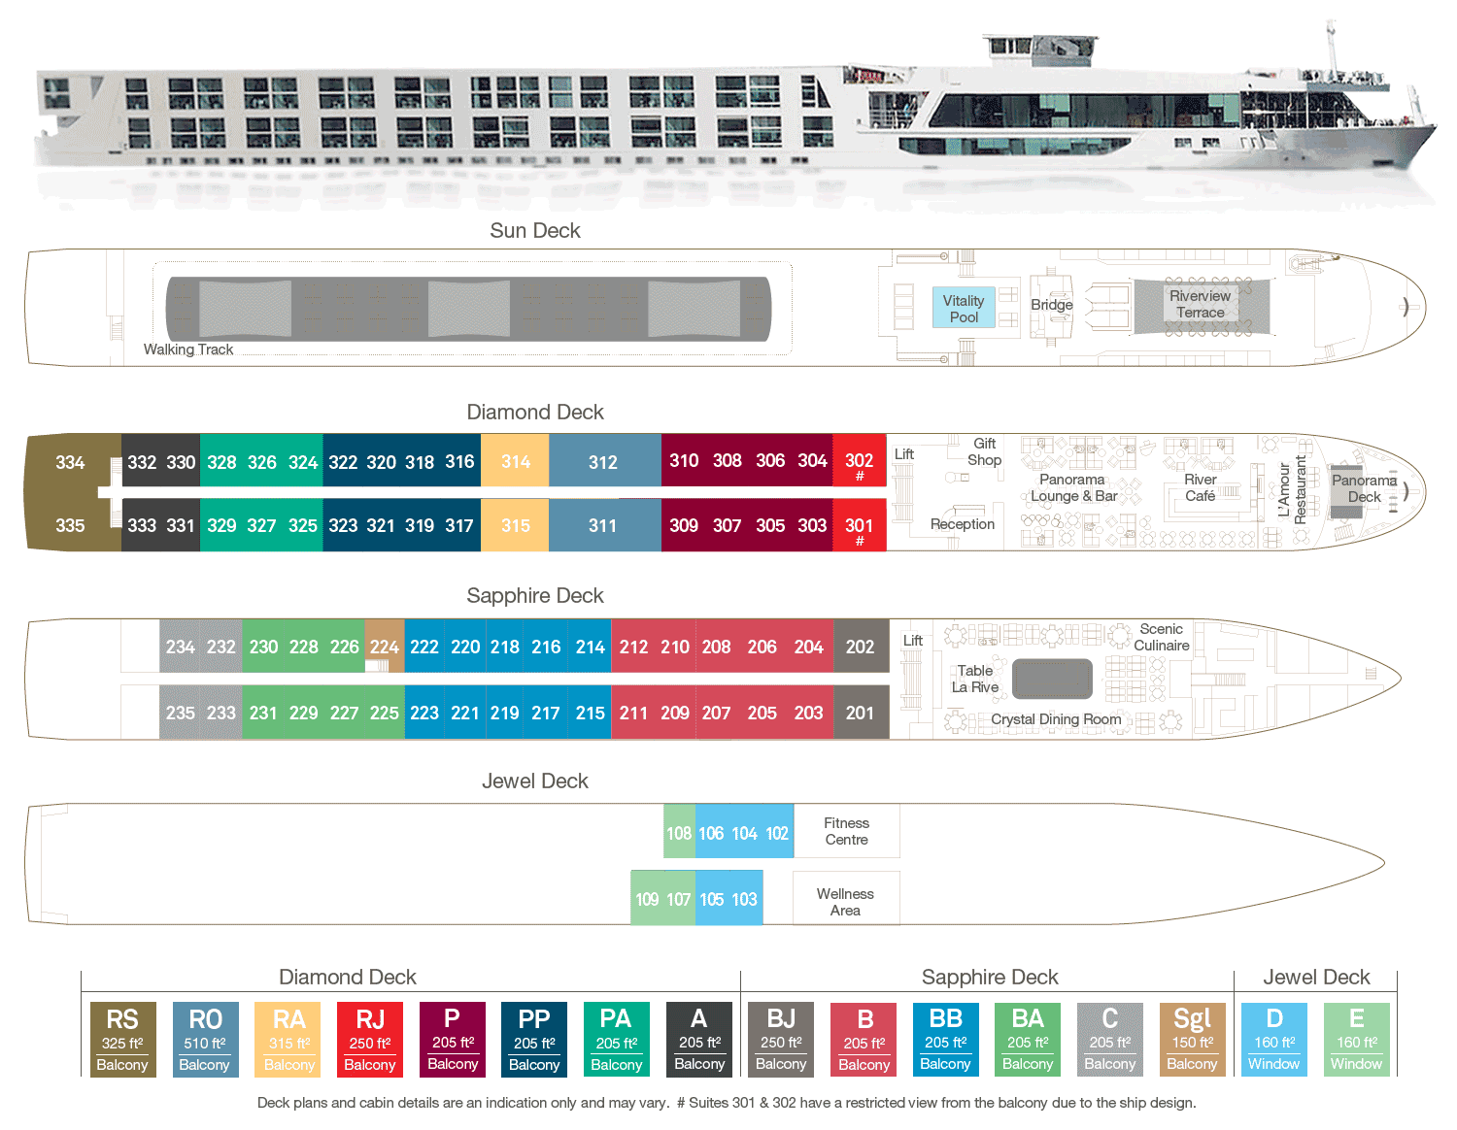Click the RA 315 ft² Balcony legend swatch
This screenshot has height=1130, width=1457.
(288, 1040)
